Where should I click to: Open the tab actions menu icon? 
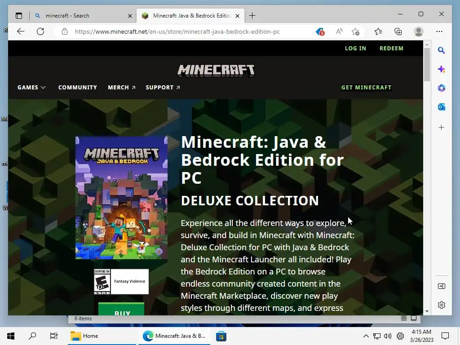19,16
